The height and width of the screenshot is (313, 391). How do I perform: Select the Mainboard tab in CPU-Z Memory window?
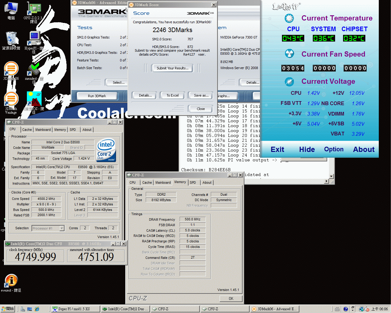163,182
